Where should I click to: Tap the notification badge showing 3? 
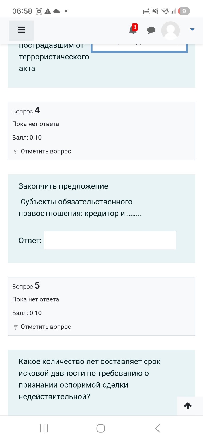[x=134, y=27]
